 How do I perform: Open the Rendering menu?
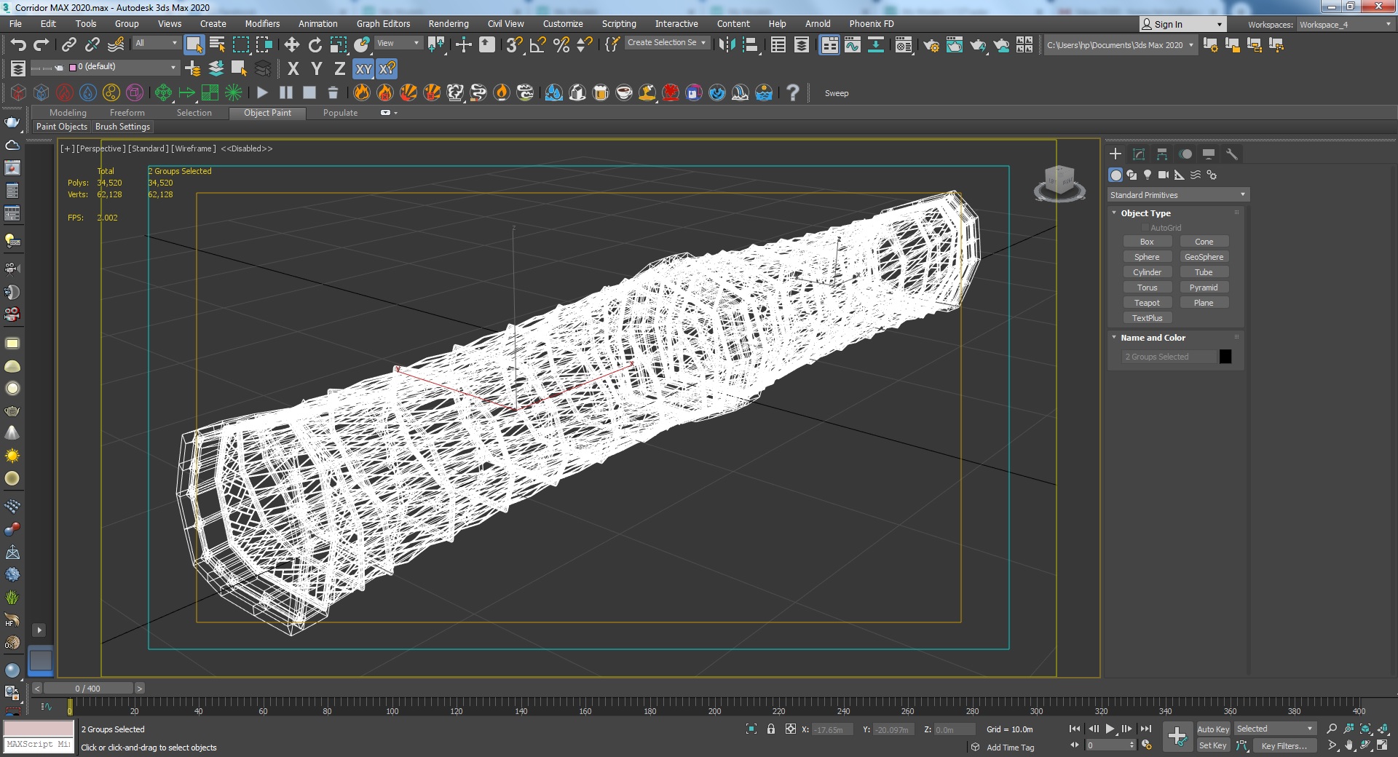click(448, 24)
